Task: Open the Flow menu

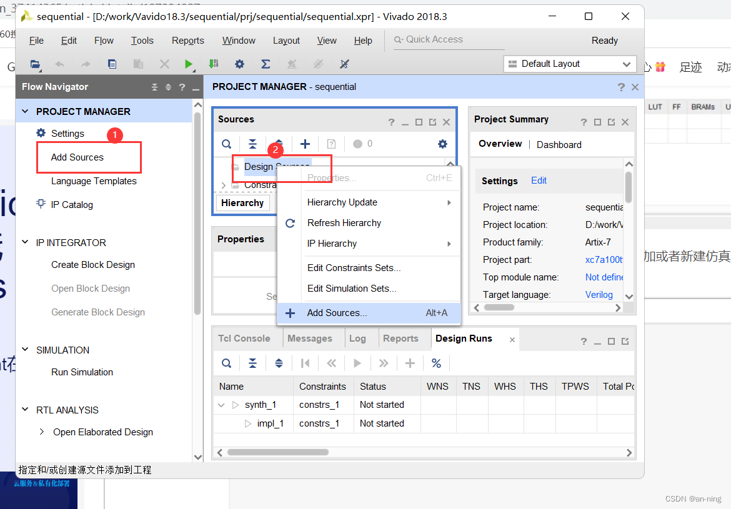Action: tap(104, 41)
